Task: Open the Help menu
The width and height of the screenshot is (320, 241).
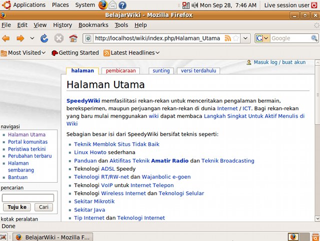Action: point(140,25)
